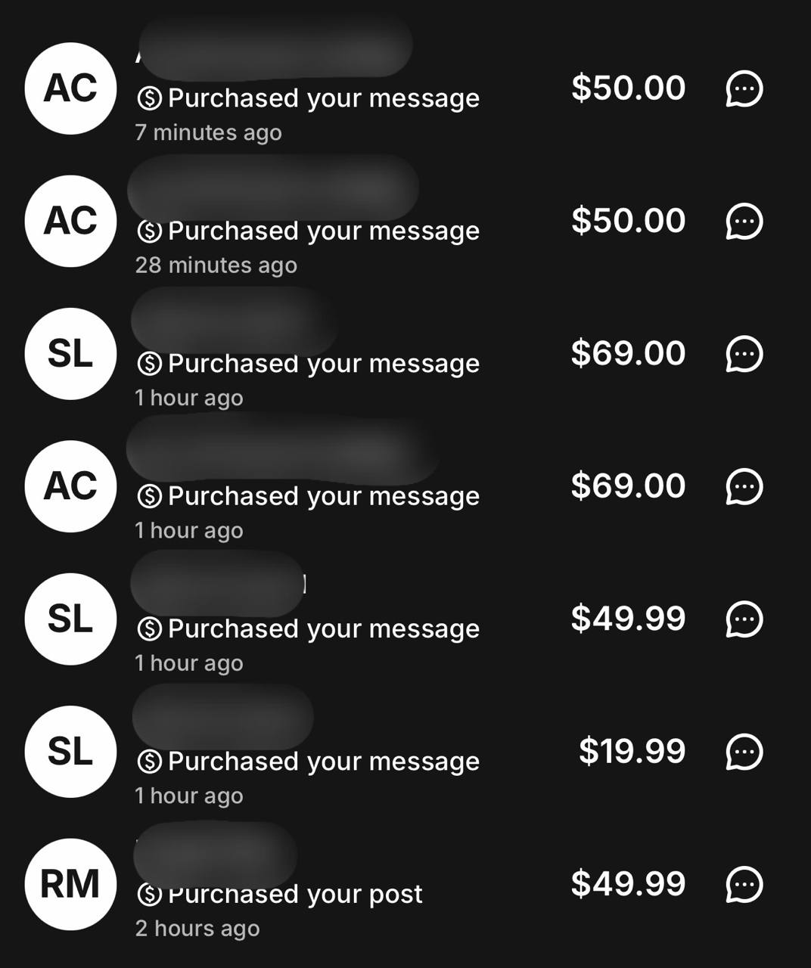Screen dimensions: 811x968
Task: Tap SL avatar on the $19.99 row
Action: pos(70,752)
